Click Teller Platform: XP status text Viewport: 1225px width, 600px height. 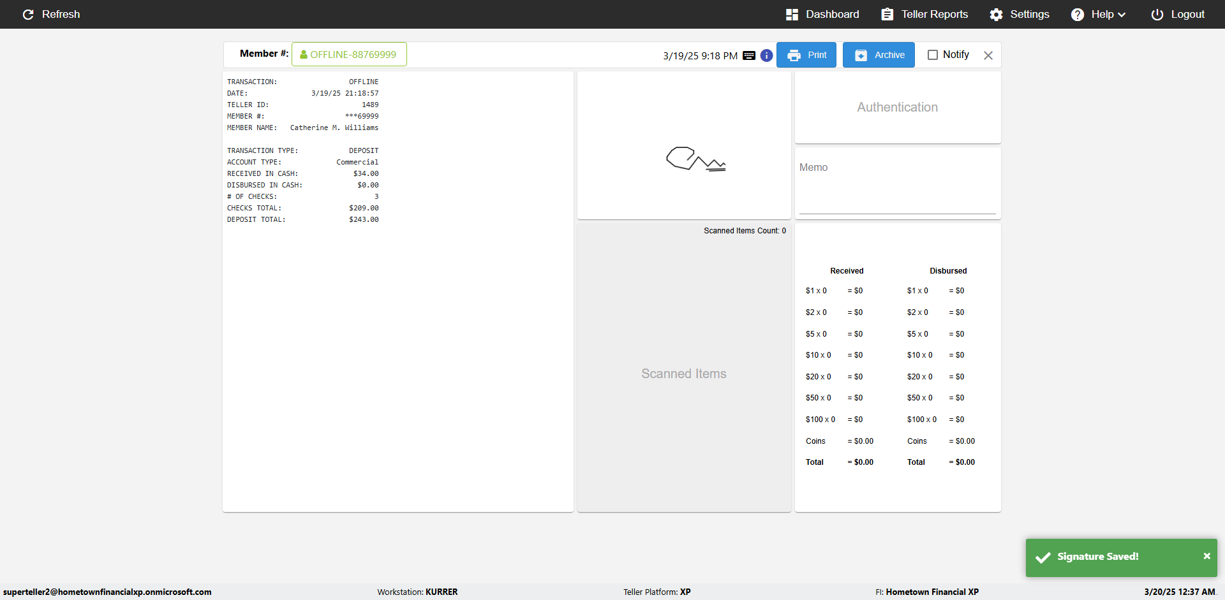pyautogui.click(x=657, y=592)
